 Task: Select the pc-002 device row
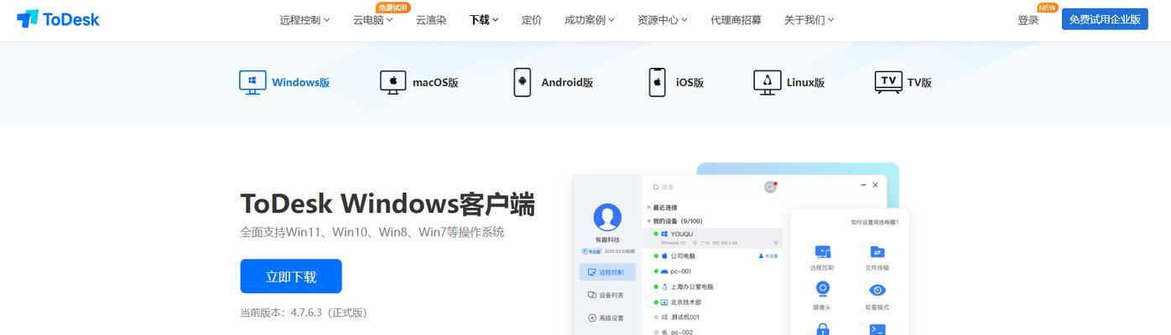pos(713,332)
